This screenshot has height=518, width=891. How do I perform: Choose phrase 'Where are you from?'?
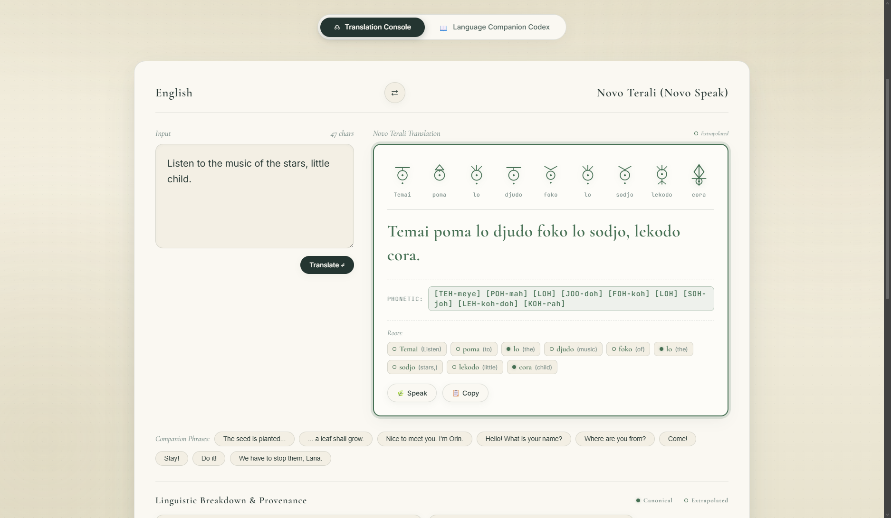point(615,439)
